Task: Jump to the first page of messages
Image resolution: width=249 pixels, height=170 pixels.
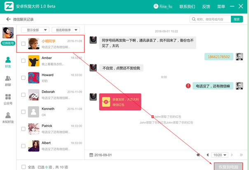Action: pos(198,155)
